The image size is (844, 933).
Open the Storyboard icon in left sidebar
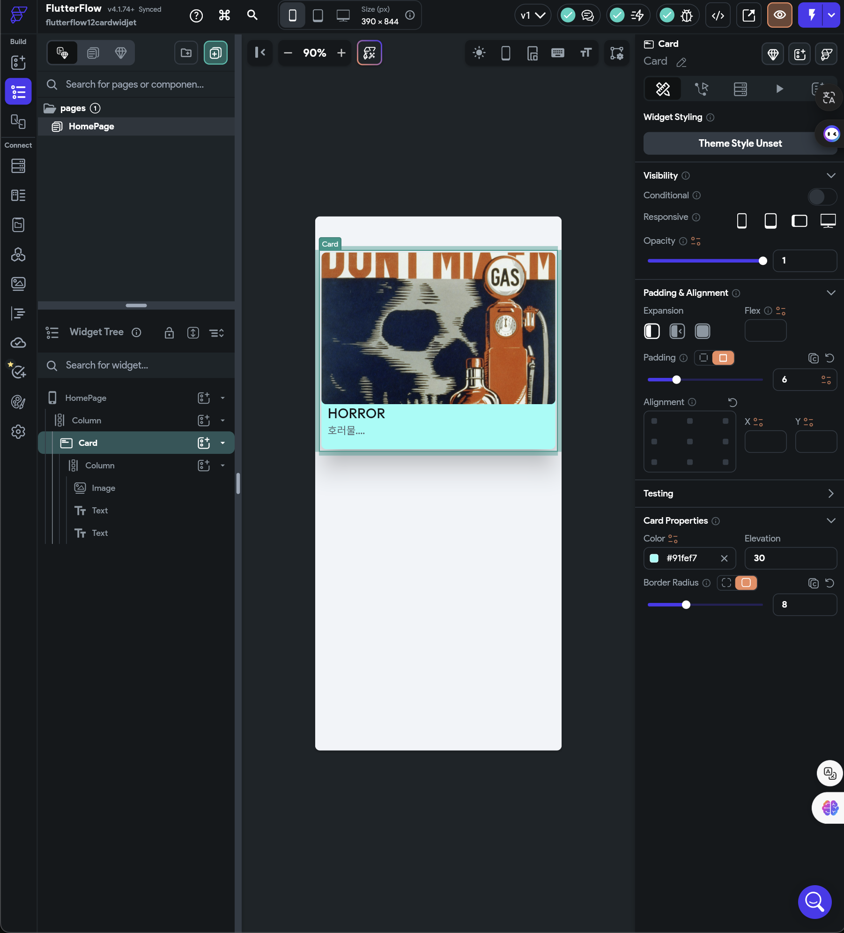click(x=18, y=122)
